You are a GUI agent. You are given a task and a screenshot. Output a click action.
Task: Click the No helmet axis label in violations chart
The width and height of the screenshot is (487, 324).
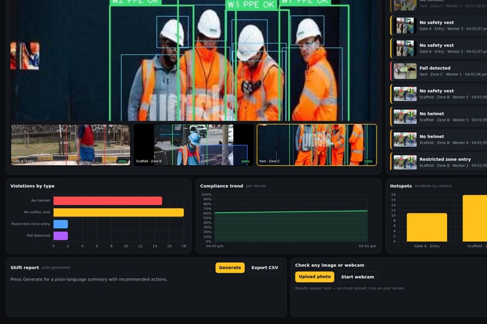pyautogui.click(x=40, y=200)
